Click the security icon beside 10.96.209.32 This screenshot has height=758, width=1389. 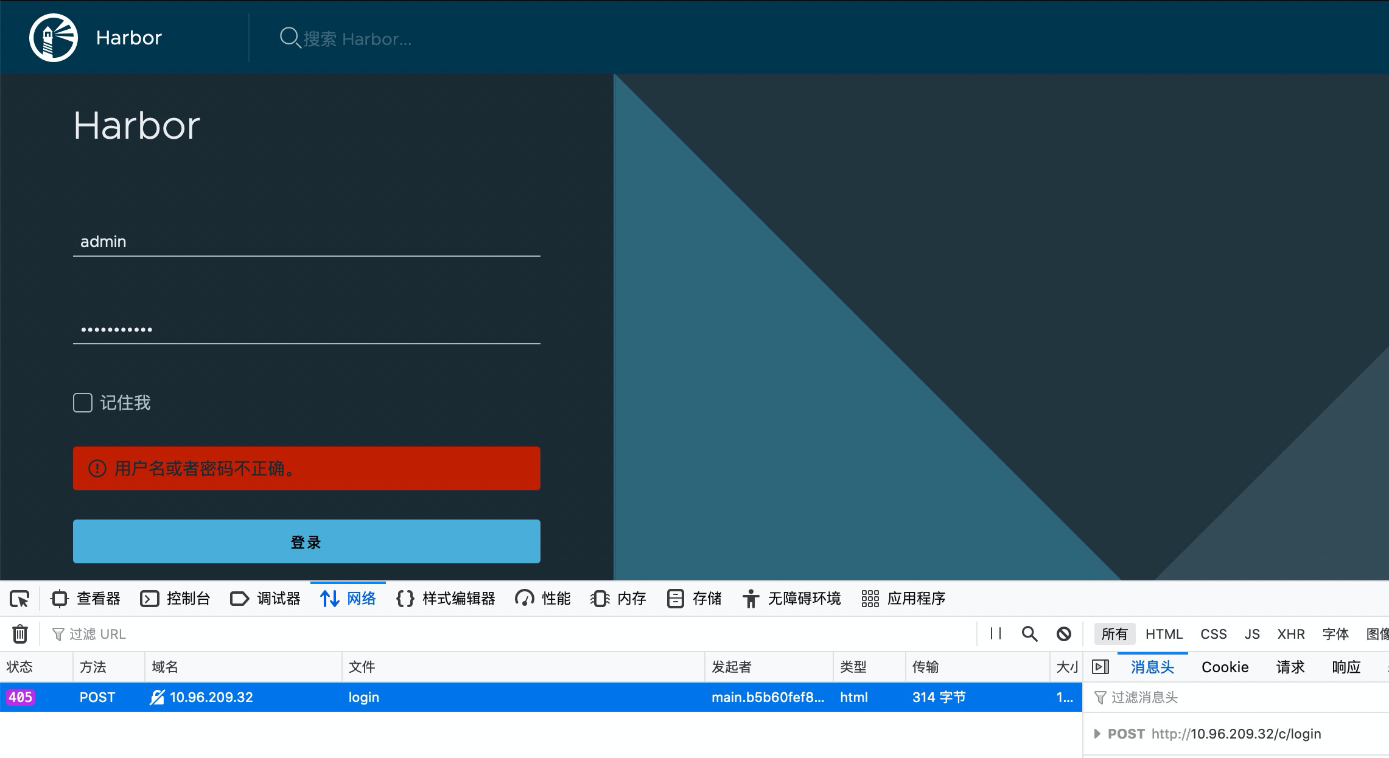click(156, 697)
